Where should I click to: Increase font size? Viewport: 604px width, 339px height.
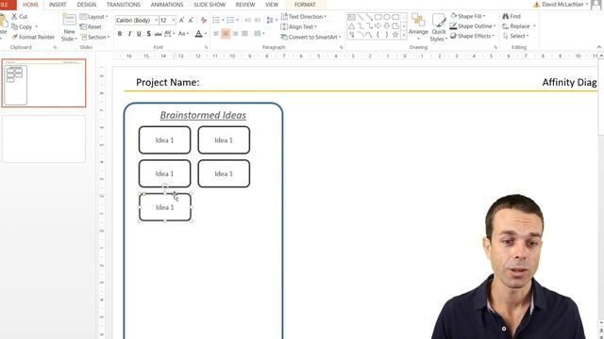(x=181, y=20)
